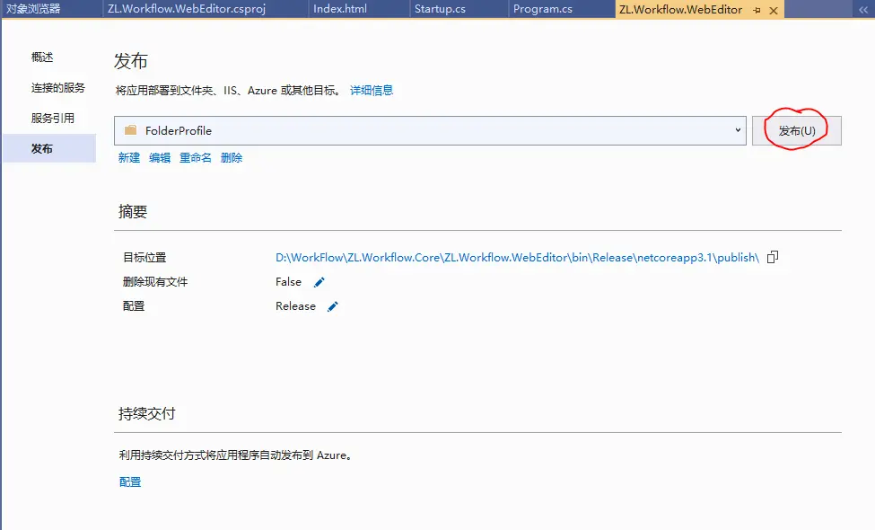This screenshot has height=530, width=875.
Task: Select 概述 in the left sidebar
Action: click(42, 57)
